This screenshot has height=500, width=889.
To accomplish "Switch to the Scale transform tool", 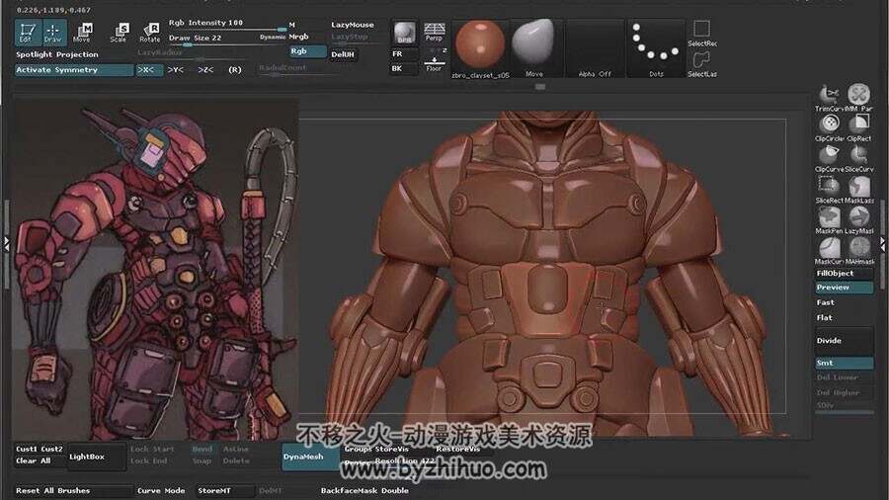I will 120,33.
